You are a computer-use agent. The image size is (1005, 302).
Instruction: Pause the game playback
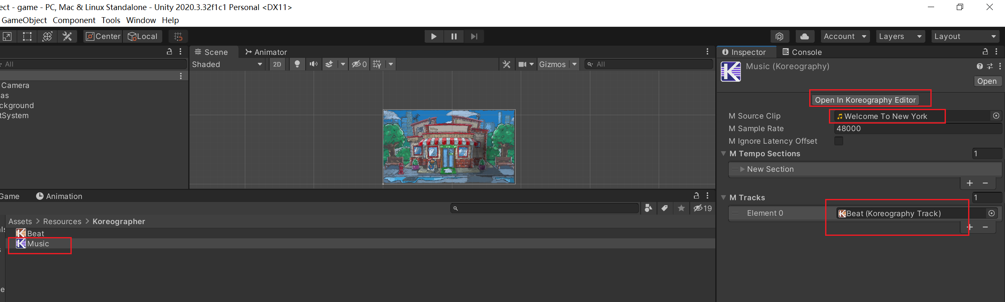click(x=454, y=36)
